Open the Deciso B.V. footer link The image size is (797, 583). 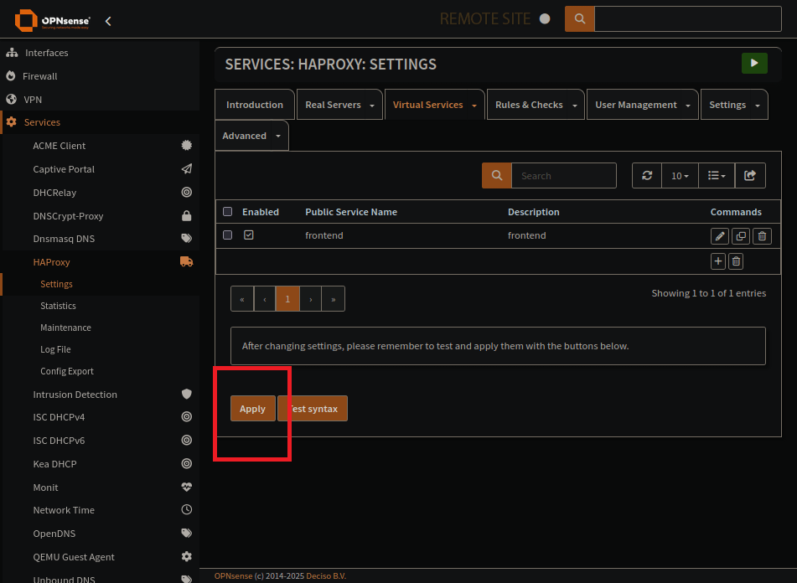[326, 576]
